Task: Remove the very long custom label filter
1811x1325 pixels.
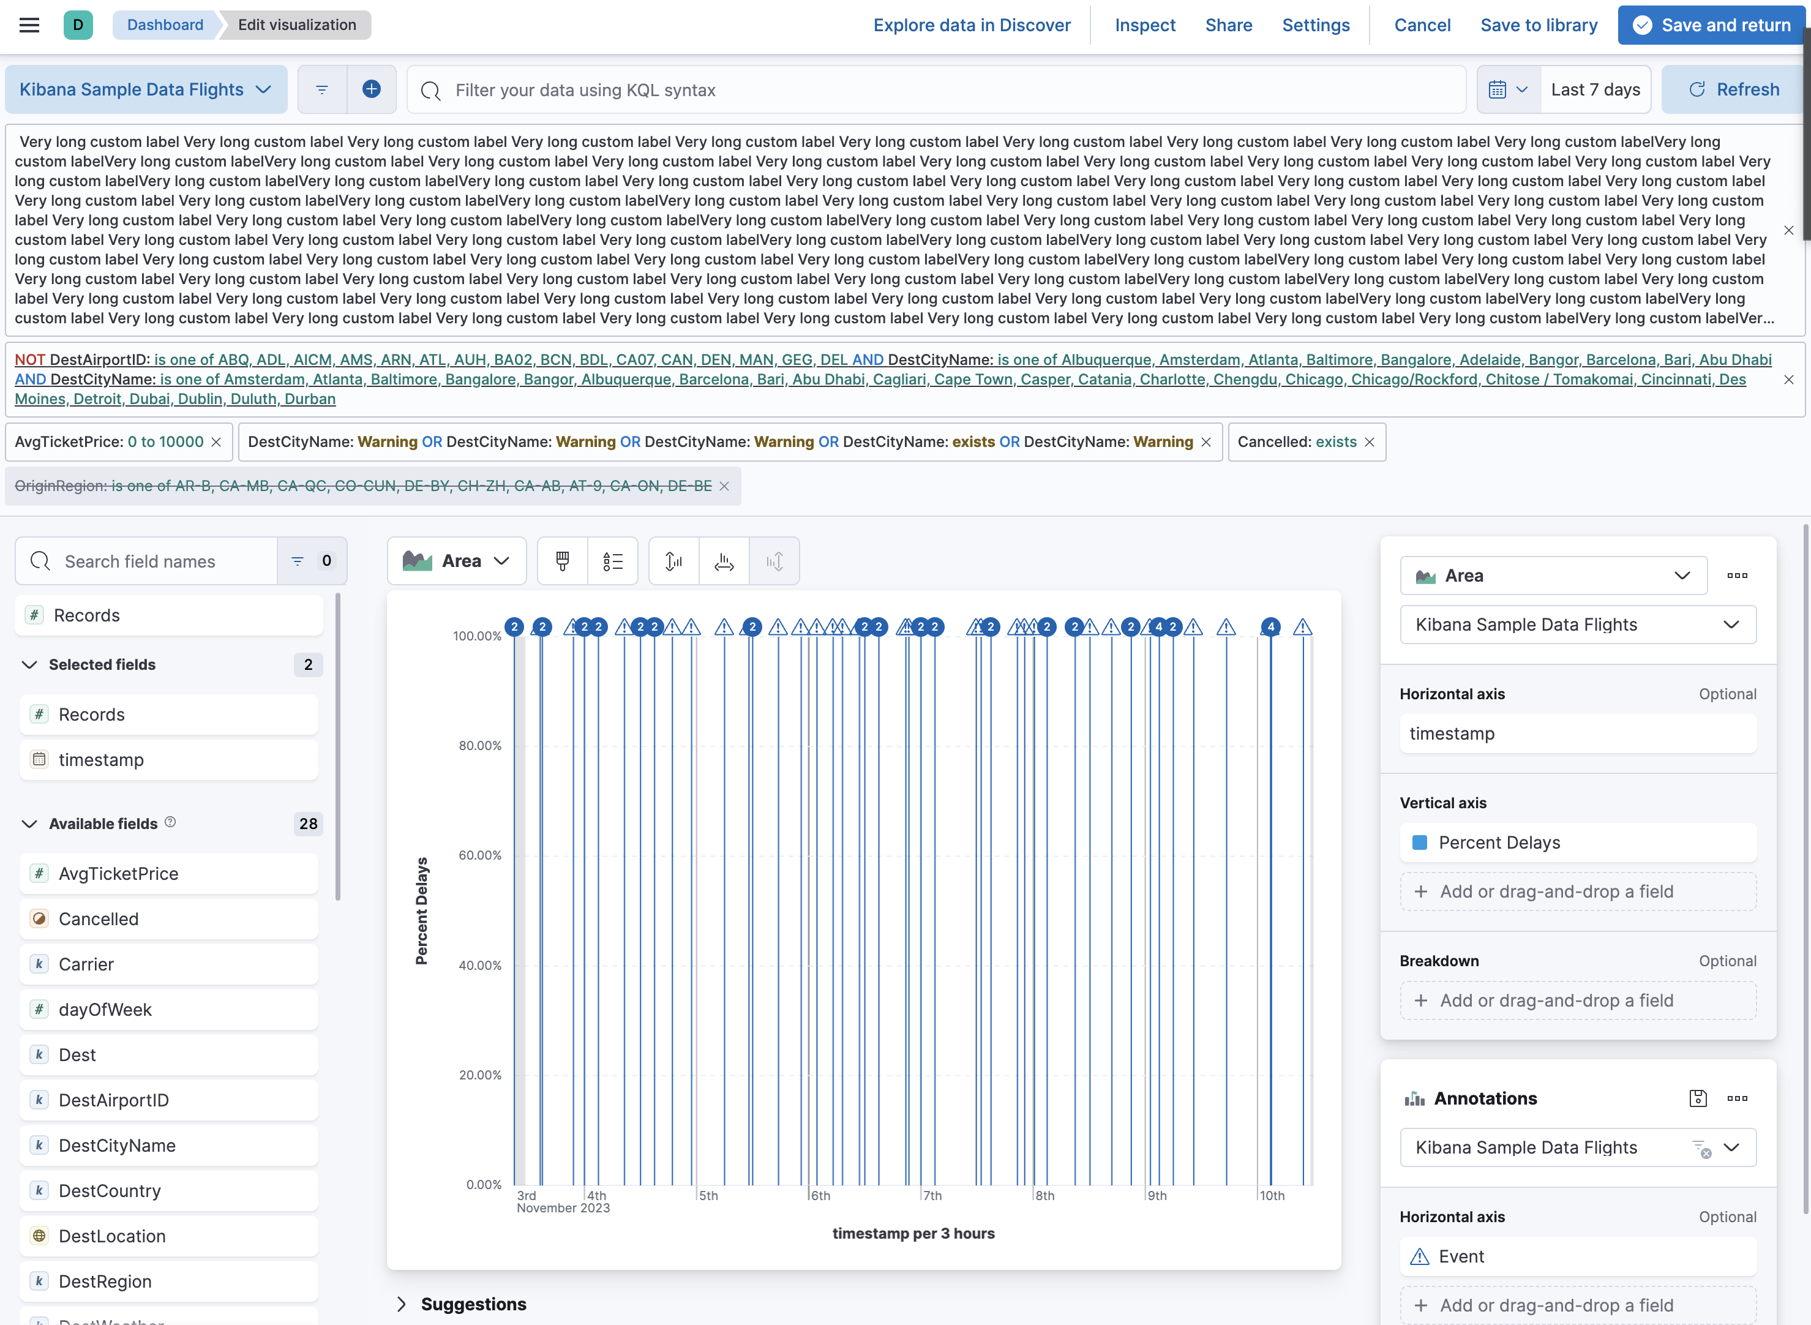Action: [x=1788, y=230]
